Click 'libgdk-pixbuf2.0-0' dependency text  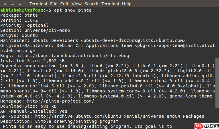coord(113,71)
